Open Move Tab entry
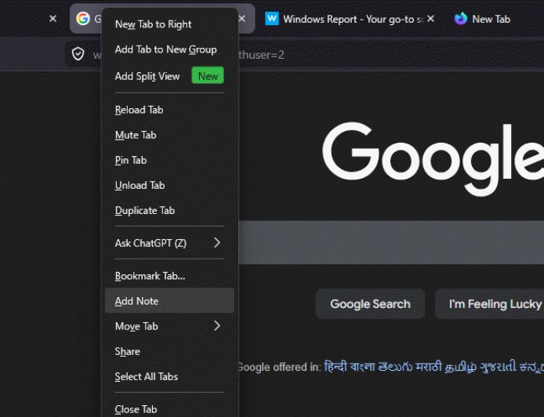Screen dimensions: 544x417 [x=169, y=326]
